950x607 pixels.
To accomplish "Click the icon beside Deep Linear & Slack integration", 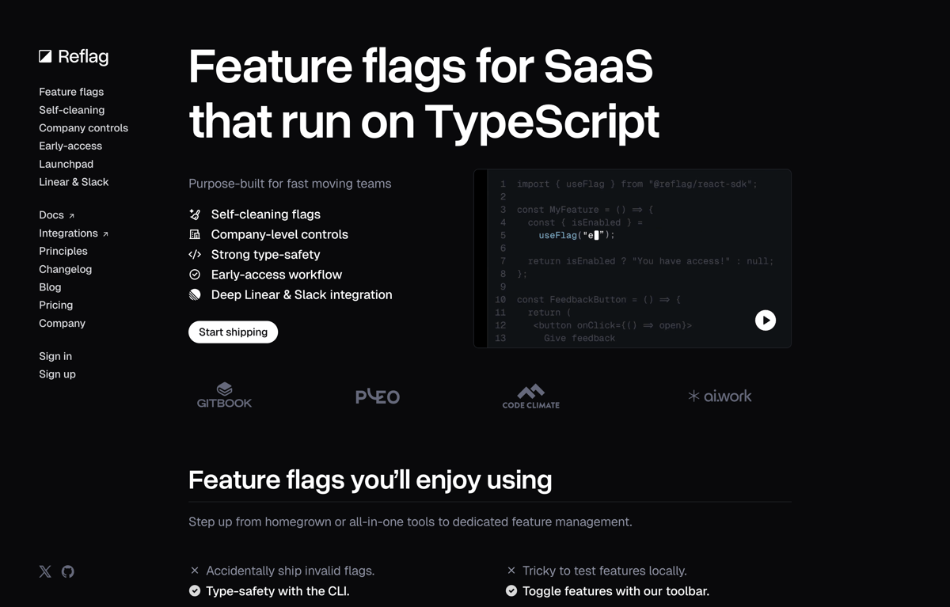I will (x=194, y=294).
